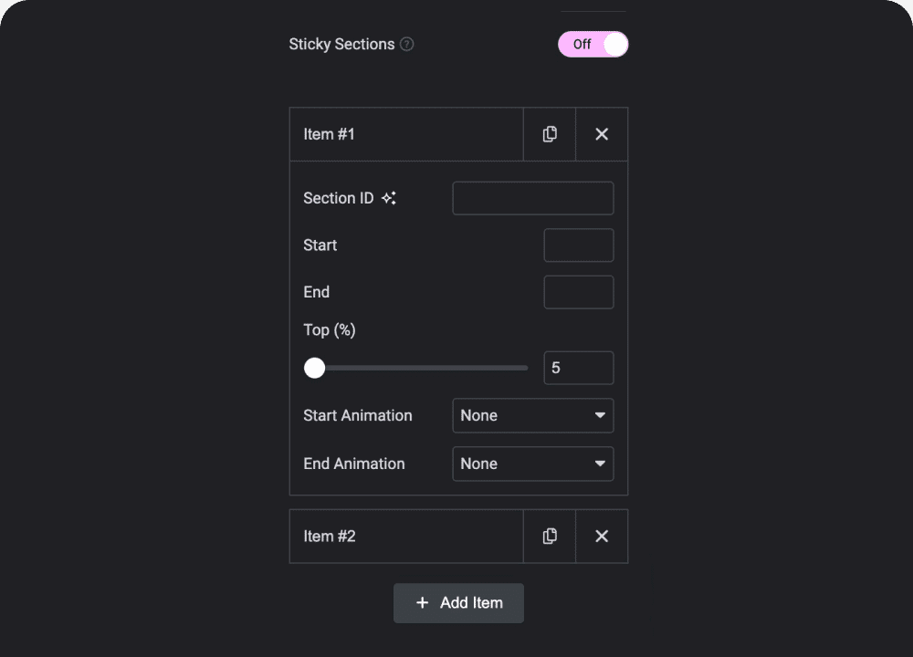
Task: Click into the End input box
Action: point(579,292)
